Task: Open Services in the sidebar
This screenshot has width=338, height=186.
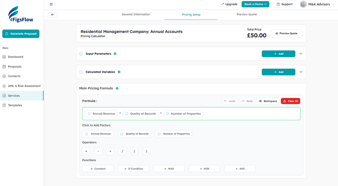Action: coord(22,96)
